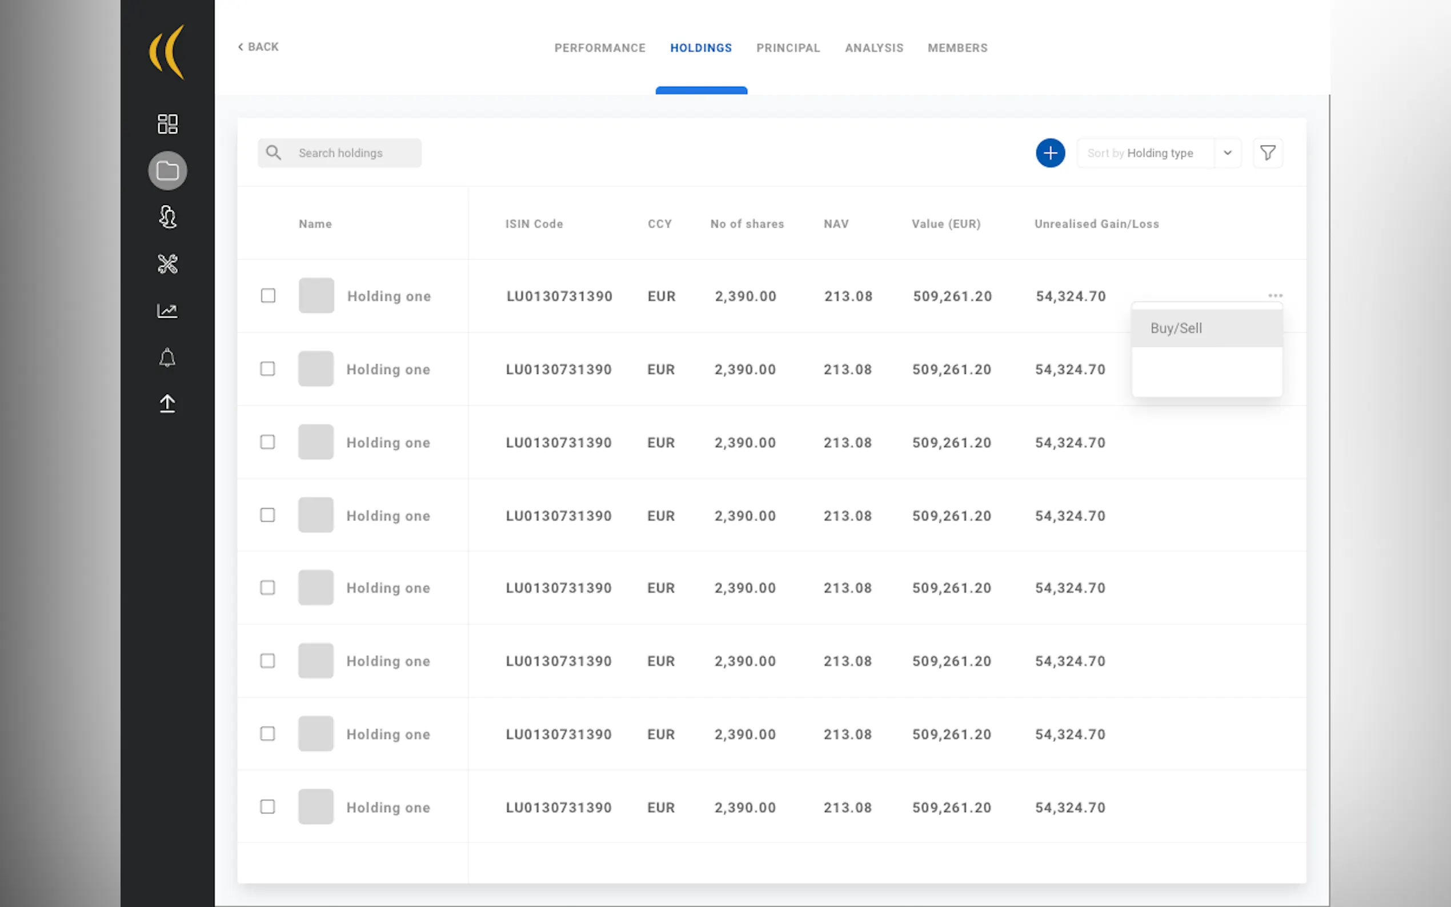The height and width of the screenshot is (907, 1451).
Task: Click the upload arrow icon in sidebar
Action: (x=167, y=404)
